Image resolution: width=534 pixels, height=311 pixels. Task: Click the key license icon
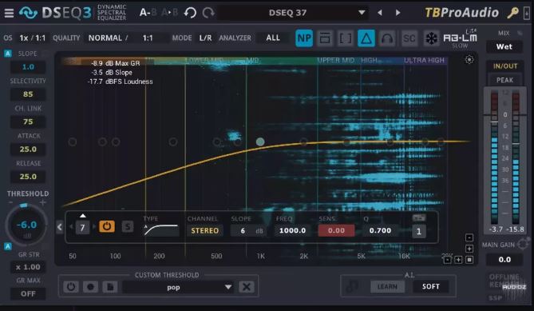[x=512, y=13]
